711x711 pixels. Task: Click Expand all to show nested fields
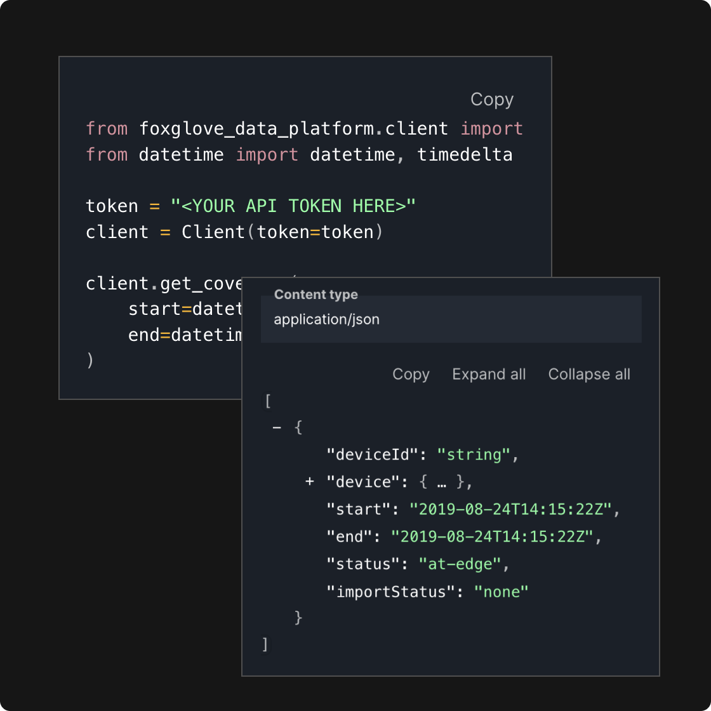[489, 375]
